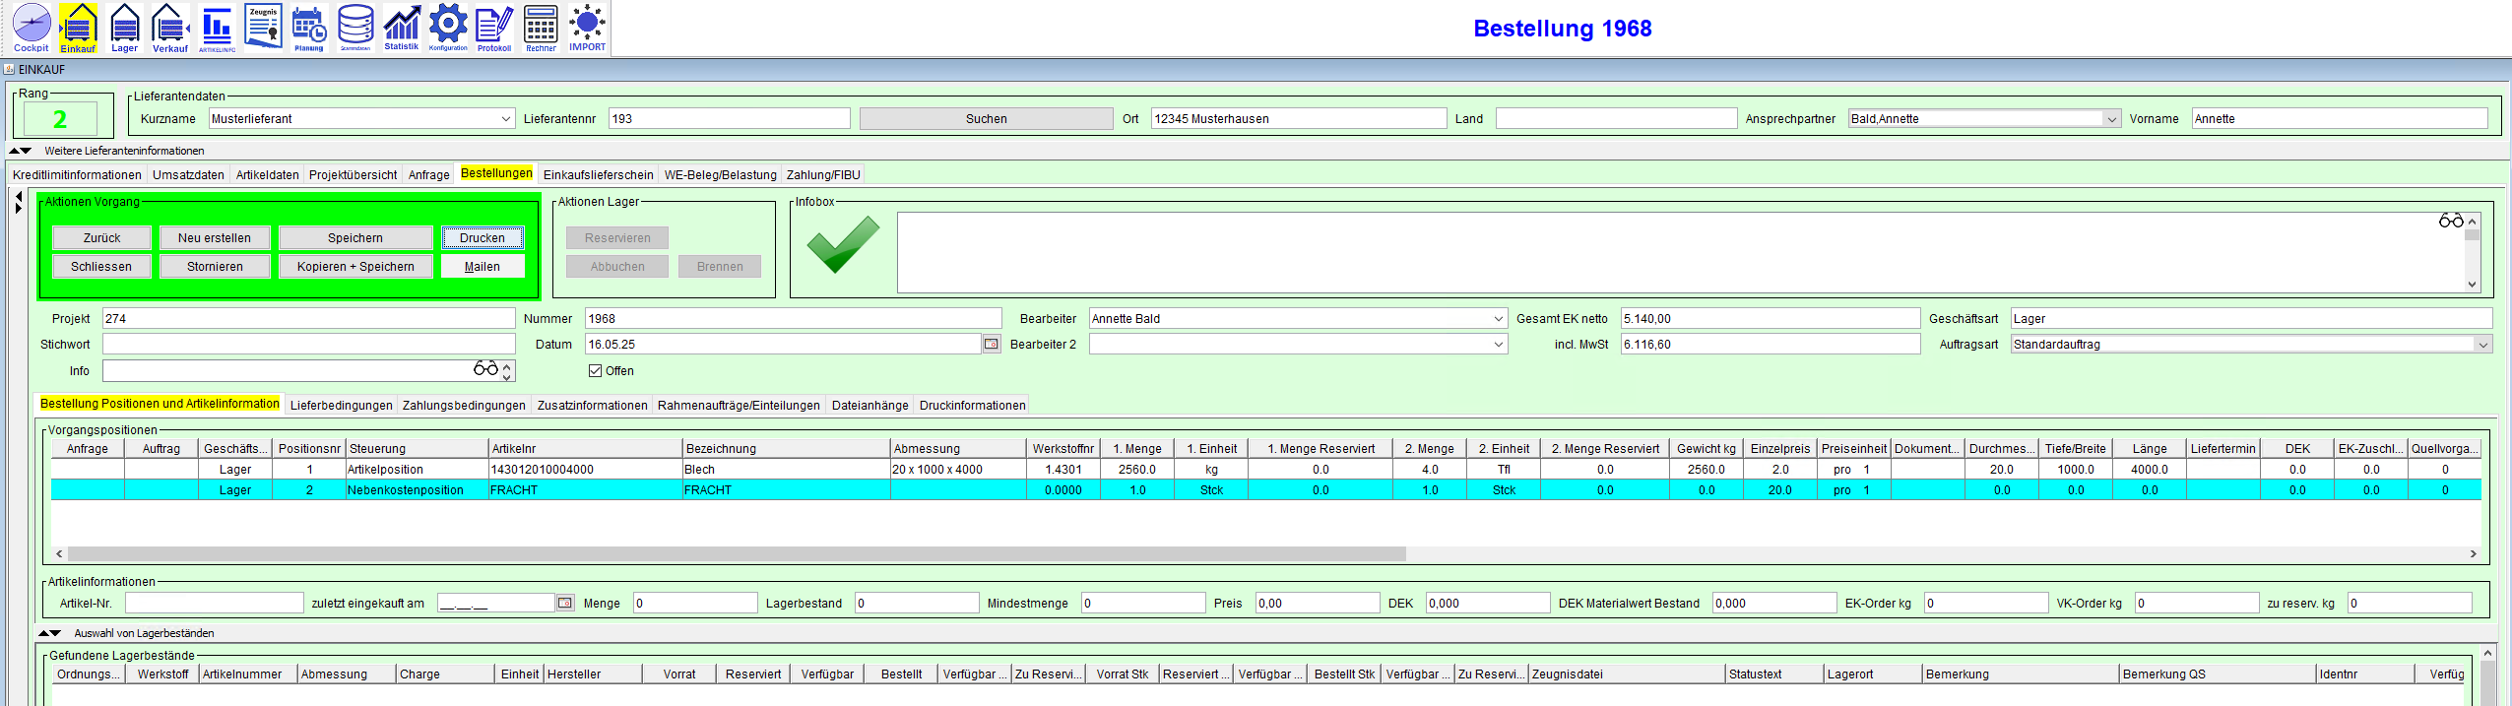Open the Statistik chart icon
The width and height of the screenshot is (2512, 706).
[401, 28]
